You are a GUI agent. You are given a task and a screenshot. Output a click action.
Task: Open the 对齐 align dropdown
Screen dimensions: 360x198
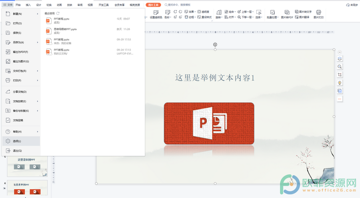click(230, 17)
